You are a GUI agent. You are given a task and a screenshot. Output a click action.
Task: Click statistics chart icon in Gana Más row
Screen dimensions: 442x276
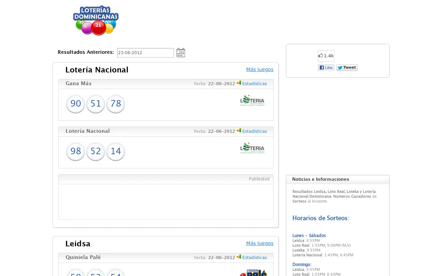[239, 83]
